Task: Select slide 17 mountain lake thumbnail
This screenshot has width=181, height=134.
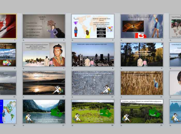Action: 44,111
